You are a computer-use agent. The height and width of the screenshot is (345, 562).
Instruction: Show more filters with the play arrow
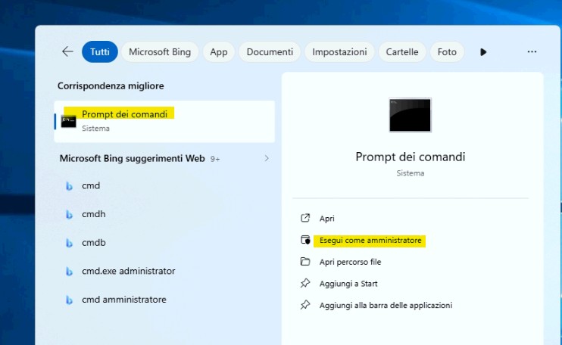pyautogui.click(x=483, y=52)
